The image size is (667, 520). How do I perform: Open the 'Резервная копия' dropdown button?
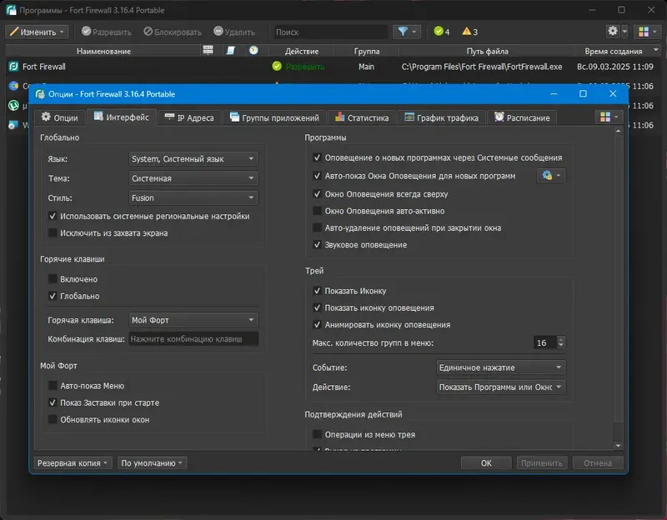coord(73,463)
